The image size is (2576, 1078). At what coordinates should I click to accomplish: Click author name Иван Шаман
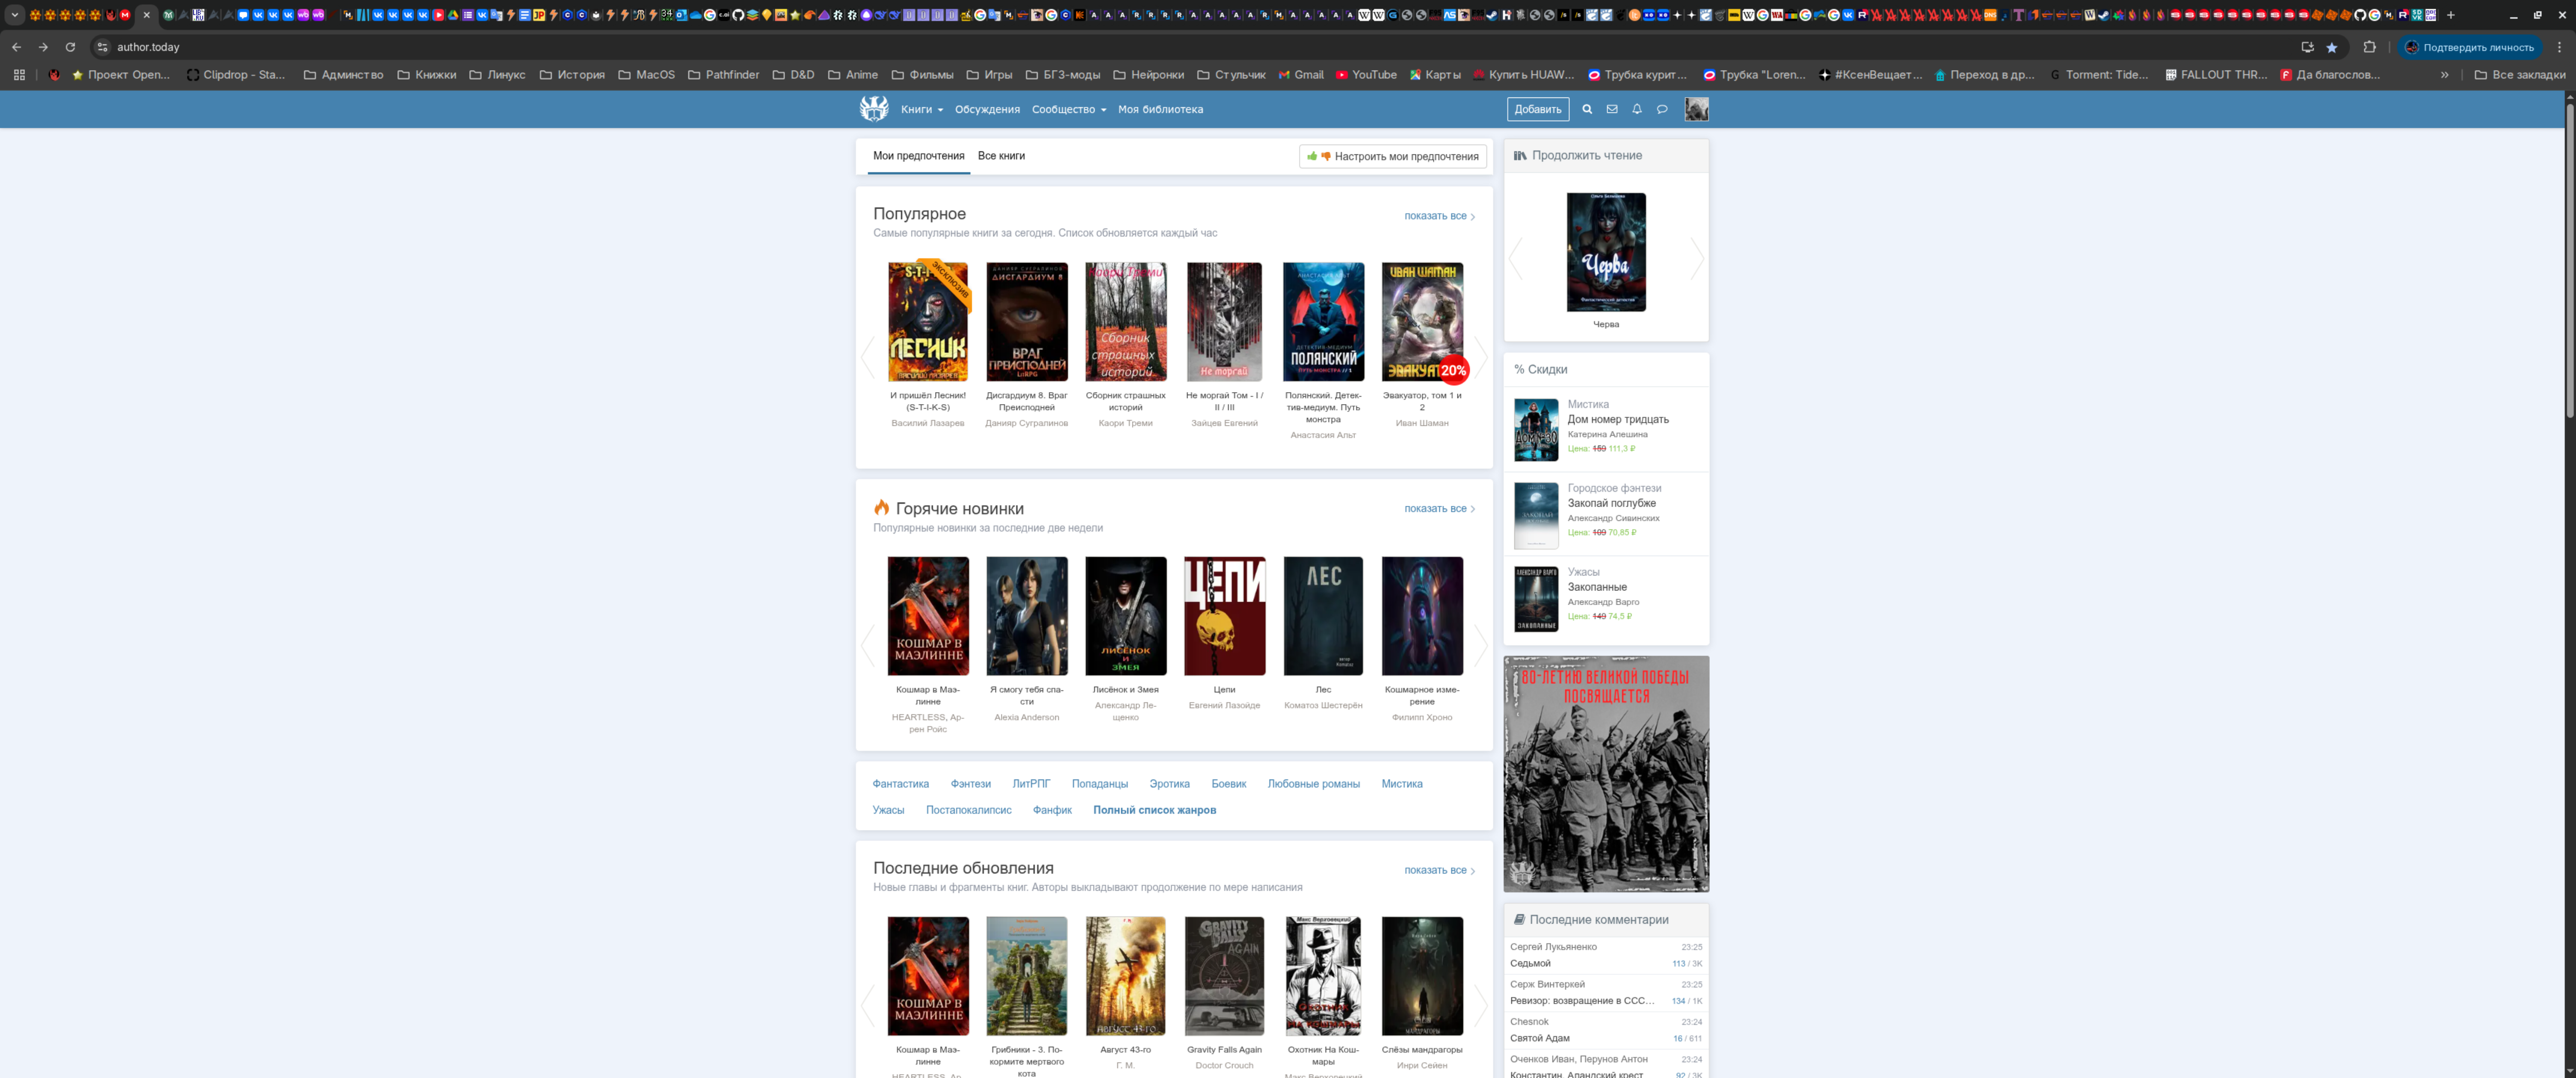click(x=1421, y=423)
